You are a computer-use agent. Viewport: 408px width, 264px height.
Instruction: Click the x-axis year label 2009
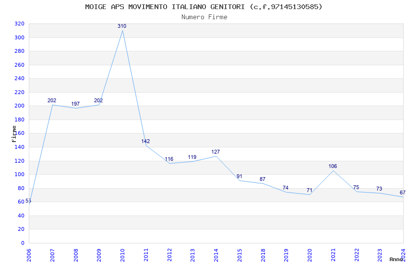tap(99, 255)
